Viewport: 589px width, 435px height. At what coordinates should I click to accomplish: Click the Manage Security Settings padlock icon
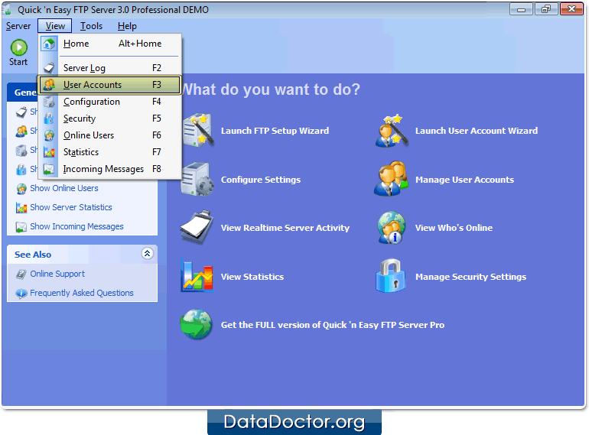(391, 275)
